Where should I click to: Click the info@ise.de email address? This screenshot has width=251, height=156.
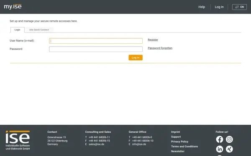pyautogui.click(x=139, y=144)
